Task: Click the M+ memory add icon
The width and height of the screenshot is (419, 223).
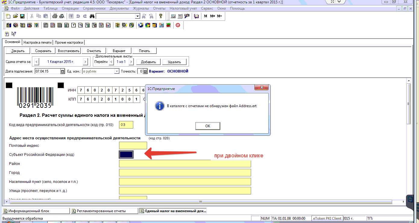Action: click(x=213, y=16)
